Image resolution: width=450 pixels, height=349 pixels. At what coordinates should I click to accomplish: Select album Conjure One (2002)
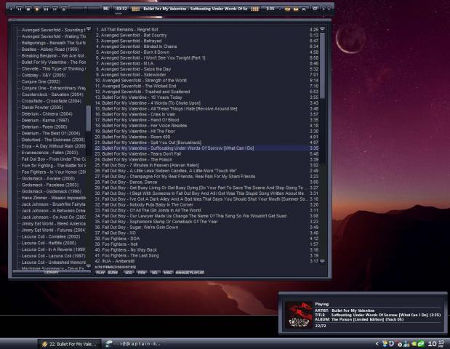(x=41, y=81)
